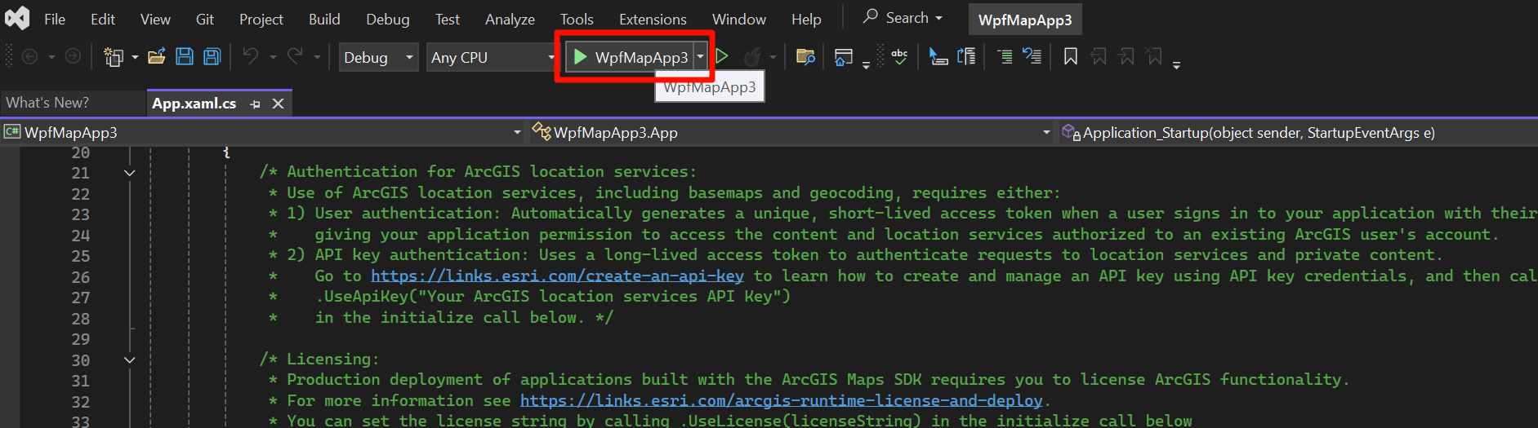Switch to the What's New? tab
Screen dimensions: 1538x428
[47, 103]
